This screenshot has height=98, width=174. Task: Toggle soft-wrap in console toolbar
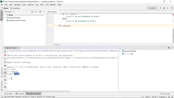(5, 69)
